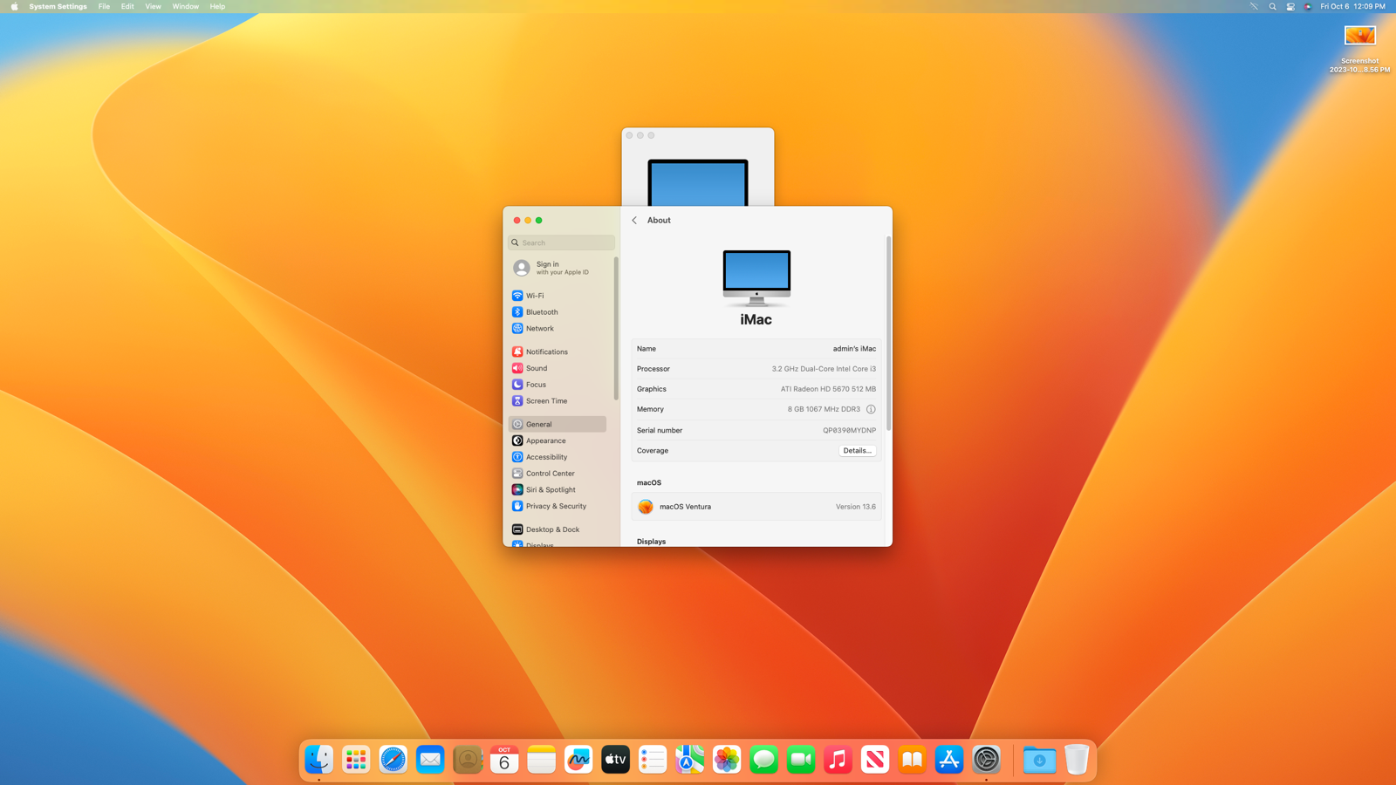Click Sign in with your Apple ID
This screenshot has height=785, width=1396.
pyautogui.click(x=557, y=268)
